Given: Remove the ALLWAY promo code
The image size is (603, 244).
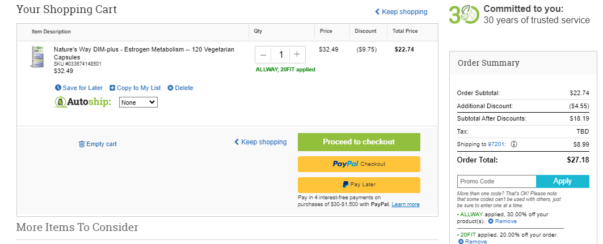Looking at the screenshot, I should (503, 221).
